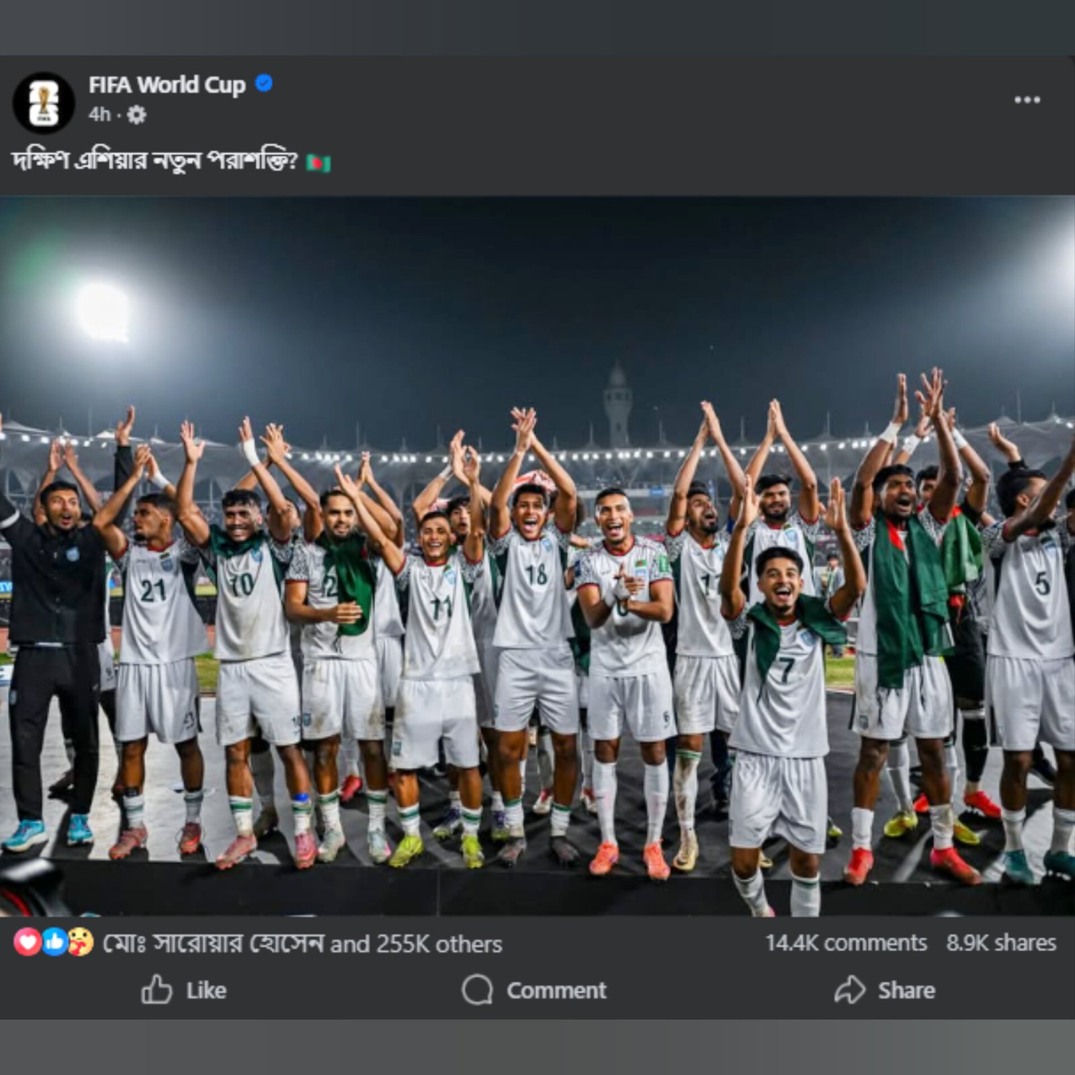Open the FIFA World Cup page name
1075x1075 pixels.
(x=167, y=85)
